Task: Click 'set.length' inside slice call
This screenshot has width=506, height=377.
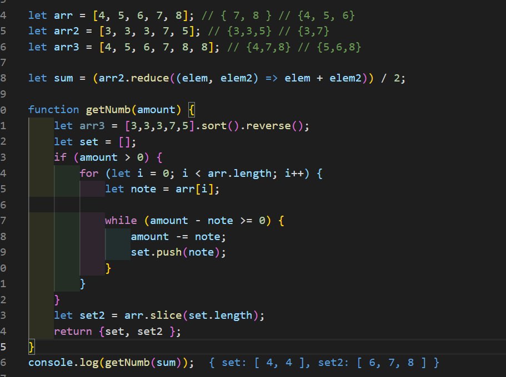Action: (x=221, y=315)
